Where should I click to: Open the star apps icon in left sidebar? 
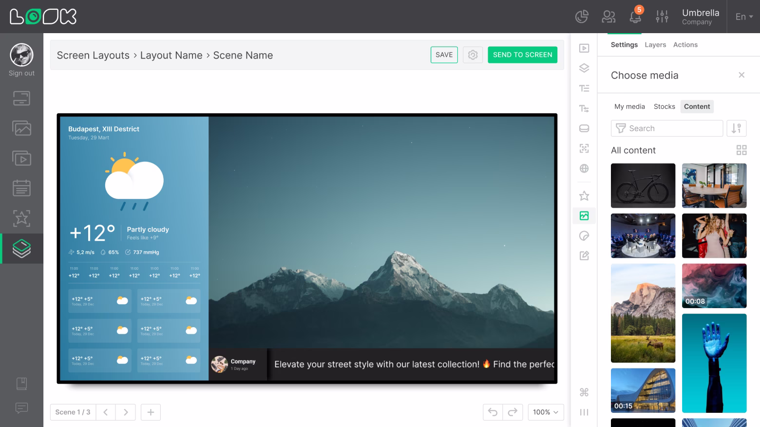click(x=21, y=218)
